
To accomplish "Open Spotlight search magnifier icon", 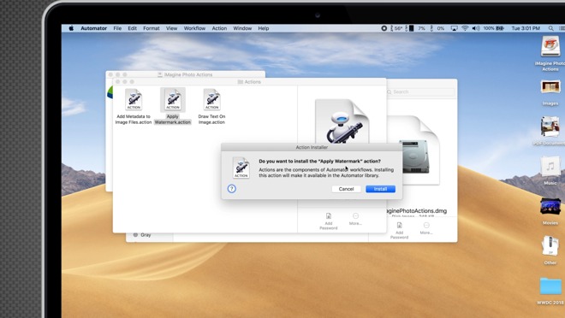I will 551,28.
